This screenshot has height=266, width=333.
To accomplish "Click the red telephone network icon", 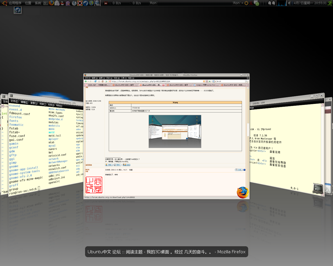I will pos(106,3).
